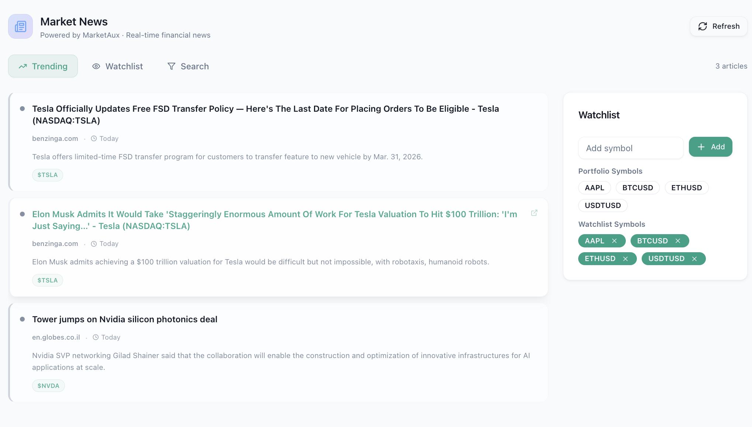Screen dimensions: 752x427
Task: Remove AAPL from watchlist symbols
Action: pyautogui.click(x=614, y=241)
